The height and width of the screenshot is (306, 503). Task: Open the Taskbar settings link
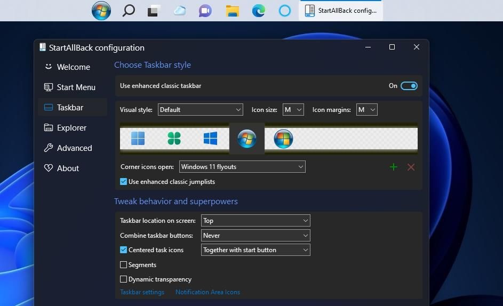tap(142, 292)
